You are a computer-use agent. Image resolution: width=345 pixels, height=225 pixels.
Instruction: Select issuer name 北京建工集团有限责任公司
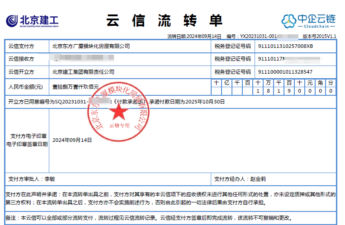83,72
